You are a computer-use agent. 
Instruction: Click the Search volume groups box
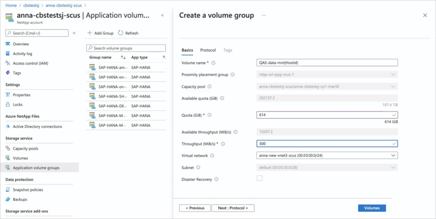click(126, 48)
